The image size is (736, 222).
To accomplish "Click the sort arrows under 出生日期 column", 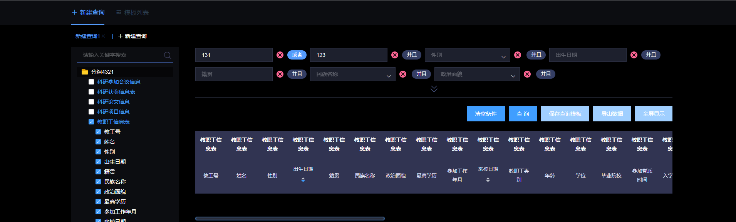I will tap(303, 180).
